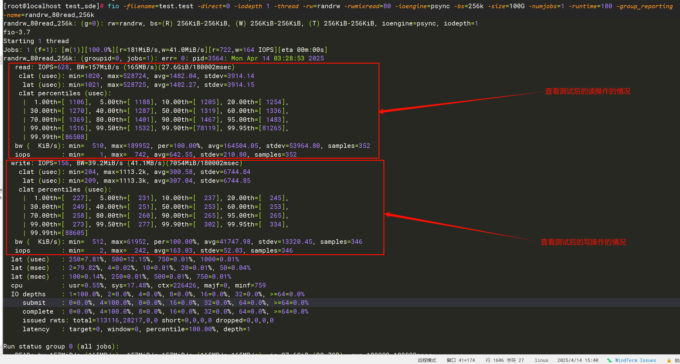The image size is (680, 364).
Task: Click the padlock lock-screen icon
Action: (x=669, y=360)
